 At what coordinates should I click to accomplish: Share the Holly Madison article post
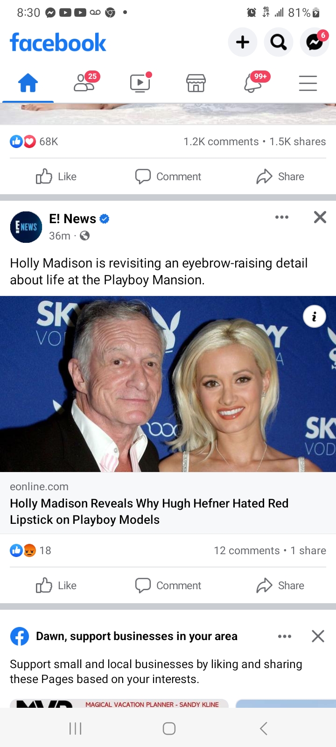[280, 585]
